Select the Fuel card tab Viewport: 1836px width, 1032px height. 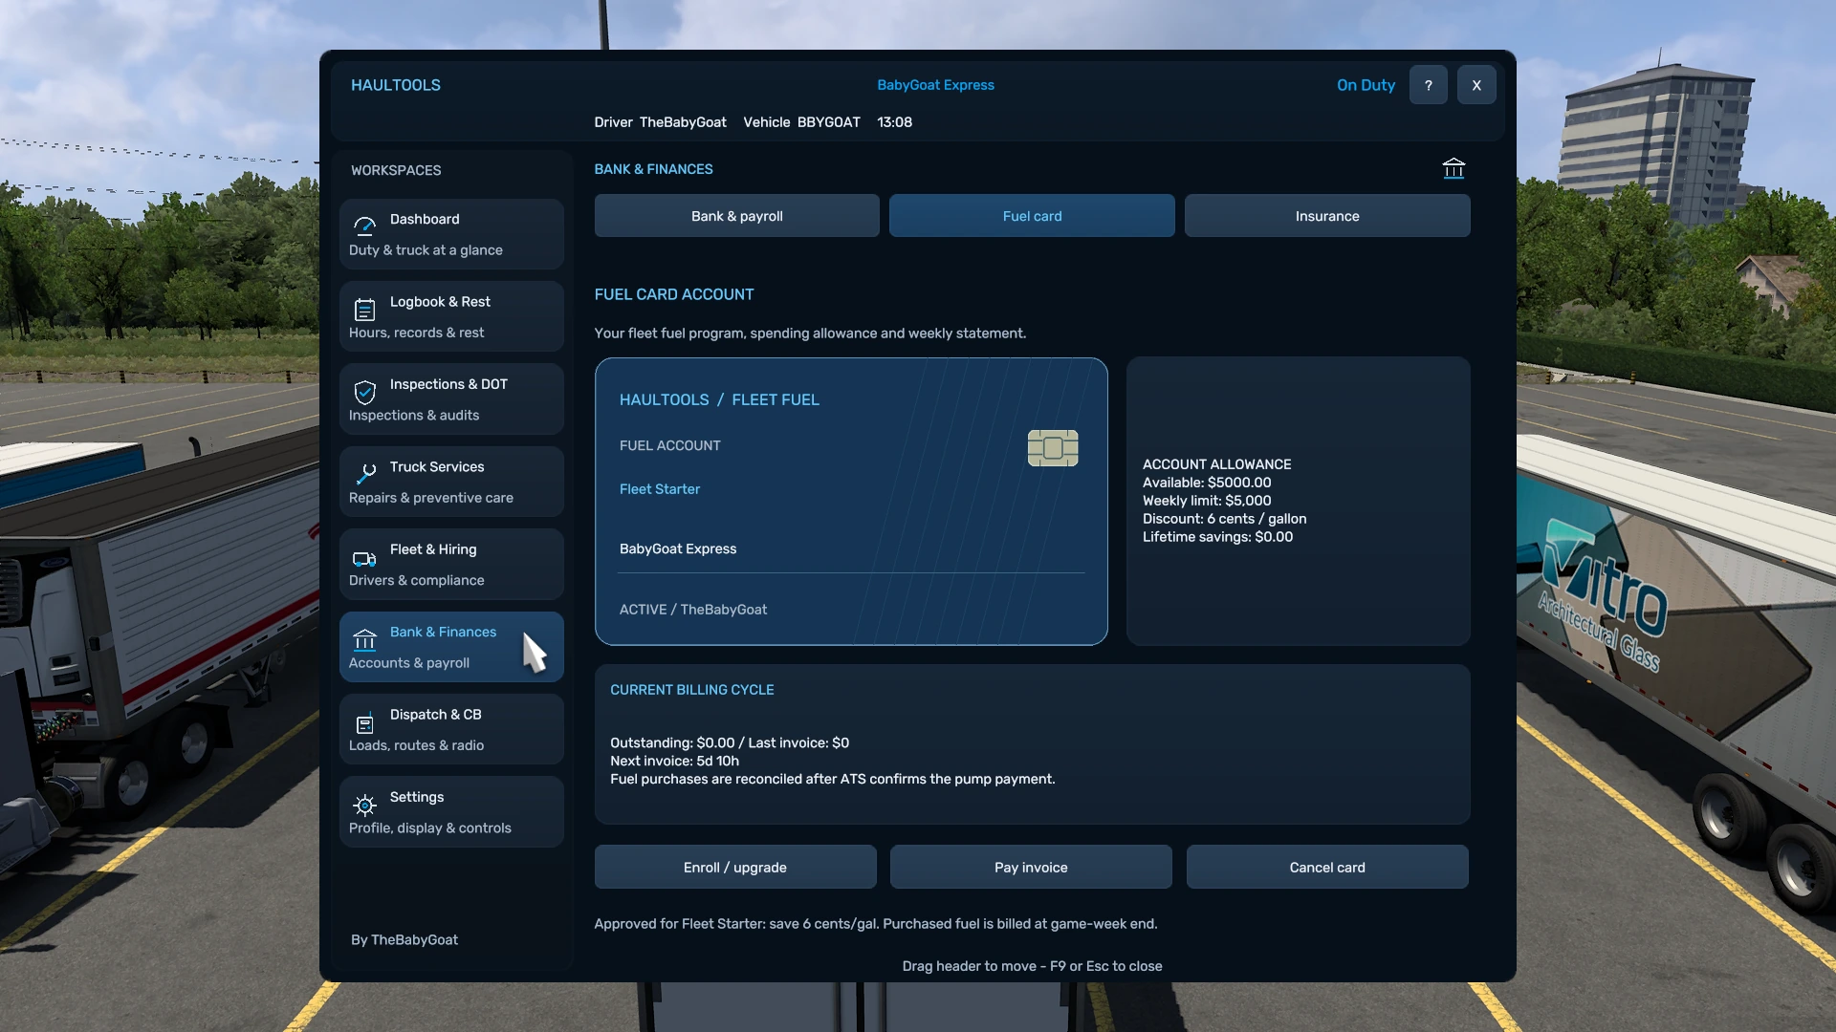coord(1032,216)
